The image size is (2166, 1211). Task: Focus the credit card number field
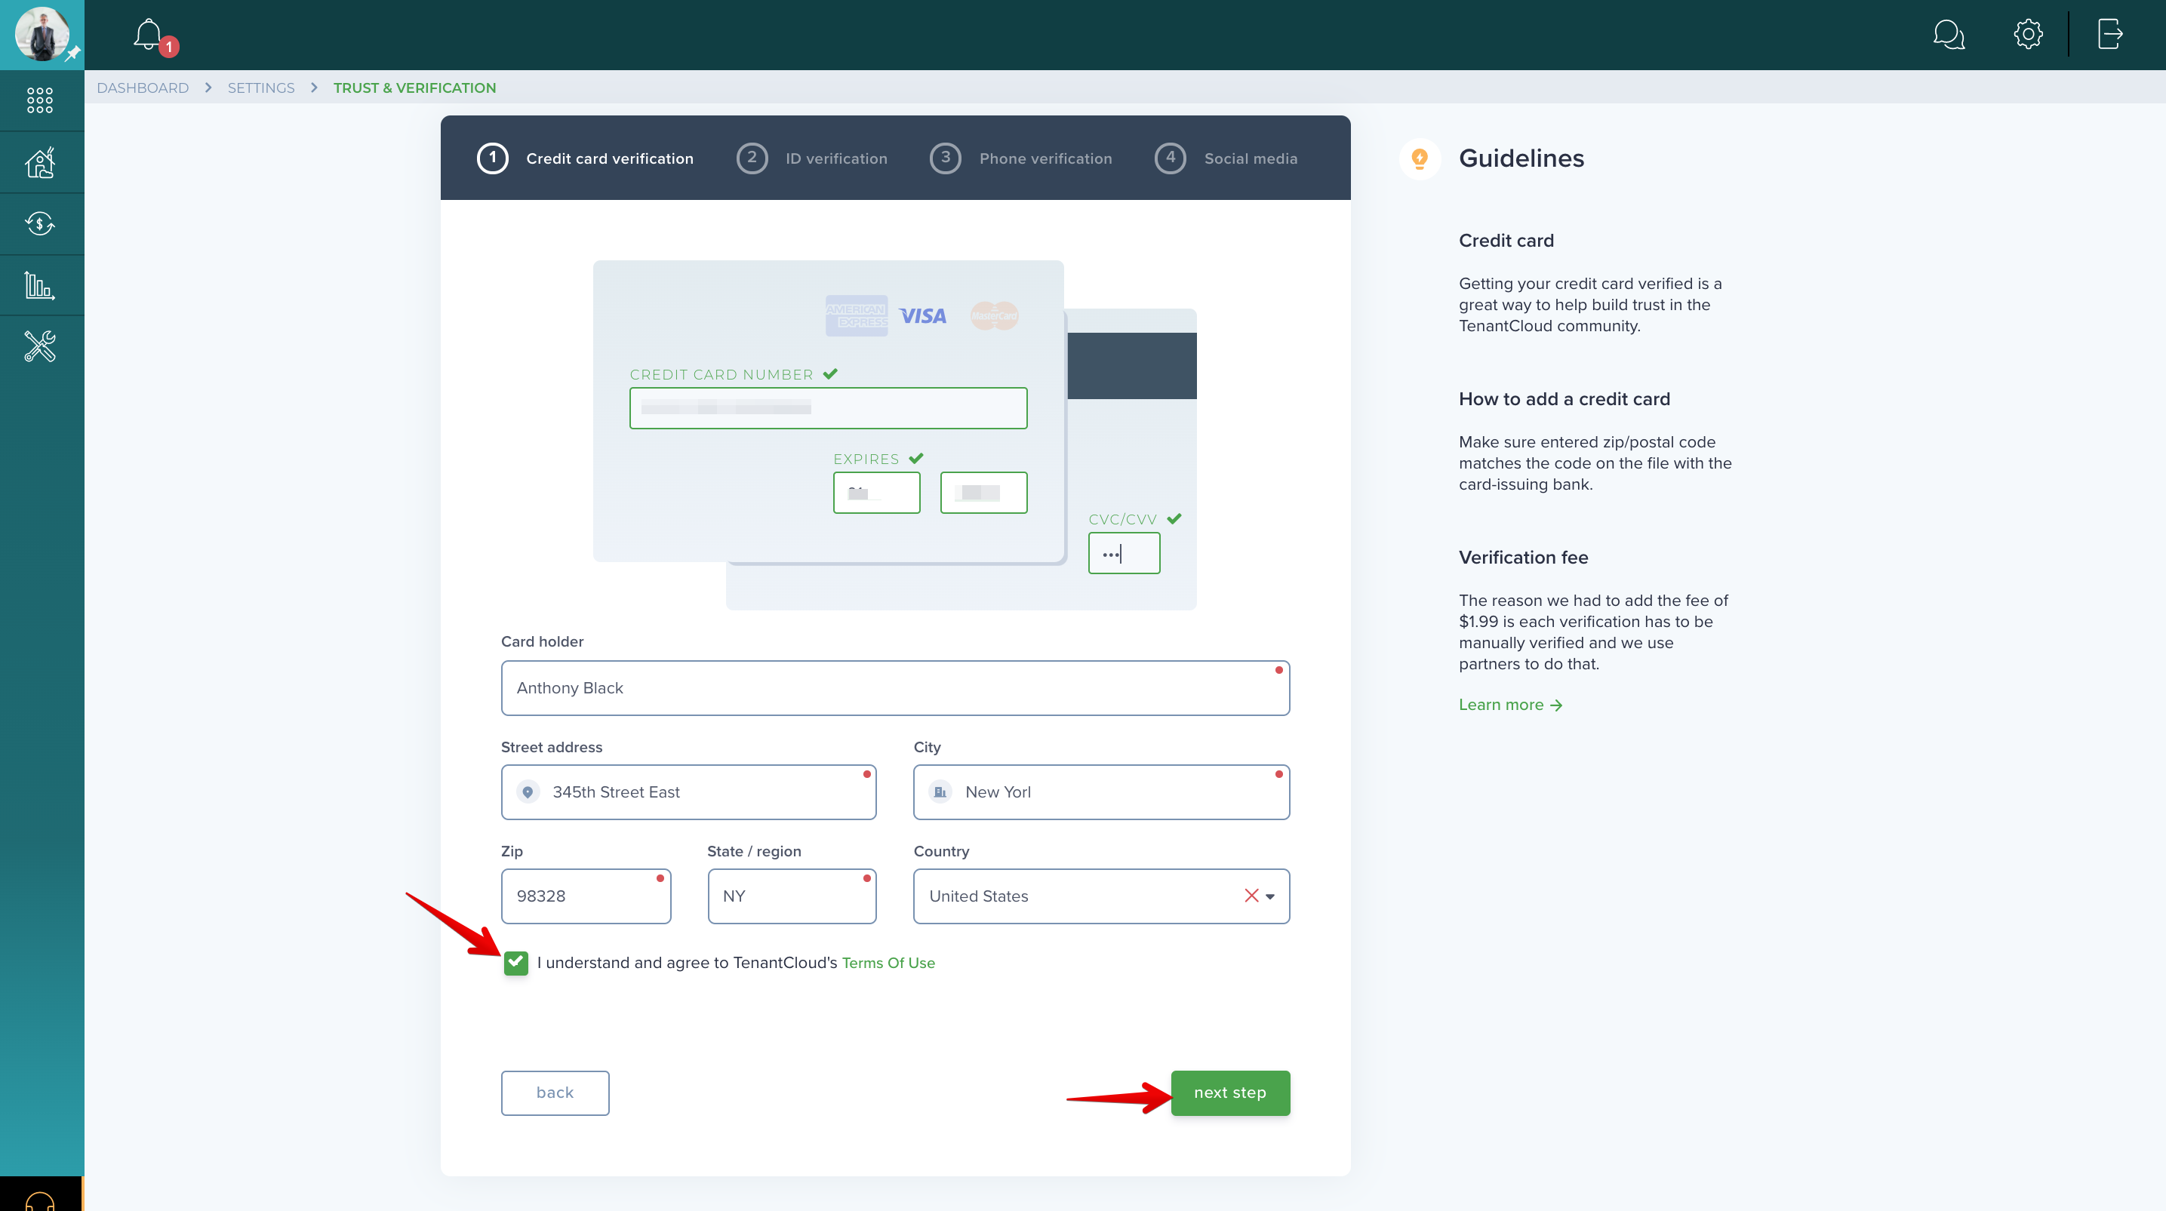pos(828,407)
